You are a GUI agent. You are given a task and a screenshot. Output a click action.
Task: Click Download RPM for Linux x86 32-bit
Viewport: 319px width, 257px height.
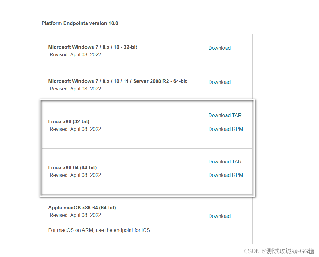226,129
